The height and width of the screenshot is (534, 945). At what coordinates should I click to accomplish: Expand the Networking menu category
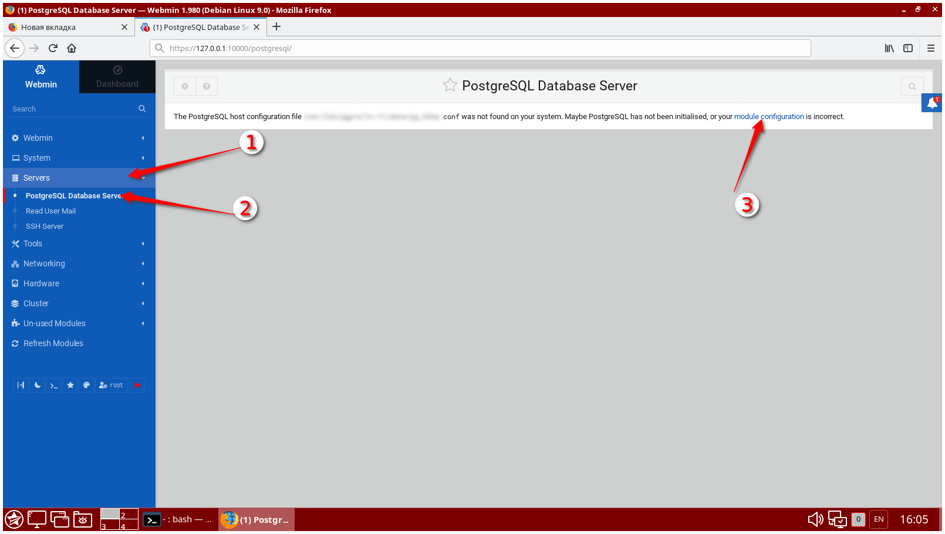click(x=79, y=263)
